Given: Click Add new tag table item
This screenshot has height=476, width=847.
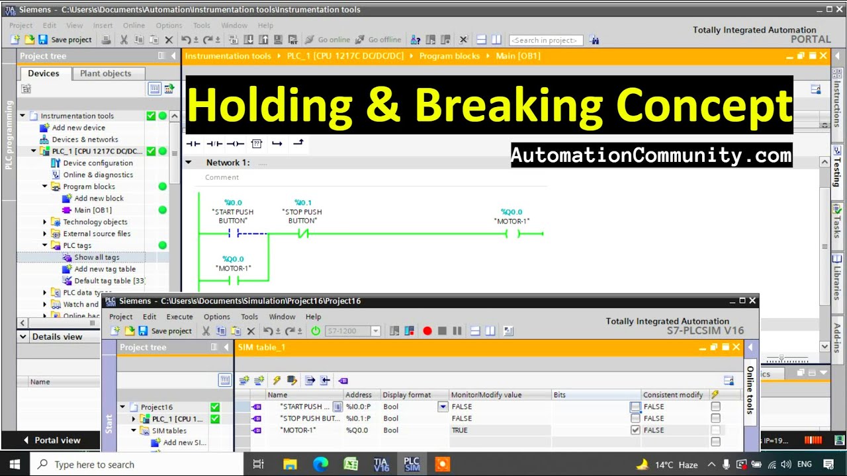Looking at the screenshot, I should point(105,269).
